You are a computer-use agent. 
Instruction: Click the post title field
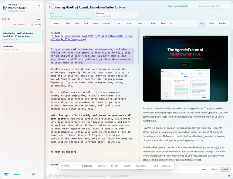[87, 7]
